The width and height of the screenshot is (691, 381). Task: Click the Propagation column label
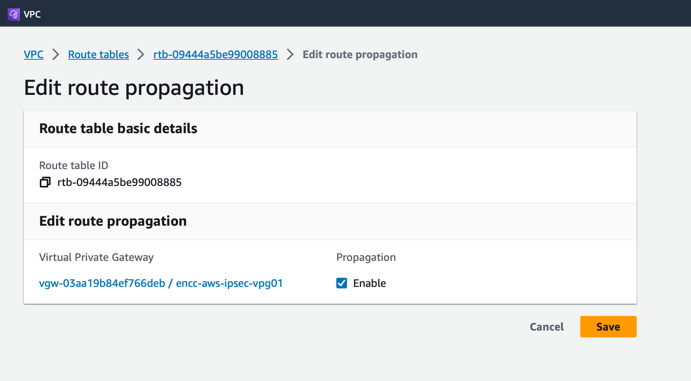click(x=366, y=257)
